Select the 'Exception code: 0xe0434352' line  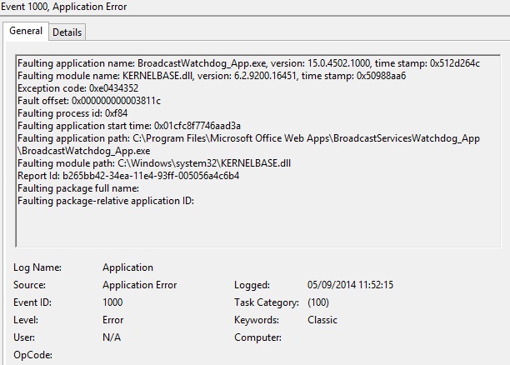pyautogui.click(x=78, y=88)
